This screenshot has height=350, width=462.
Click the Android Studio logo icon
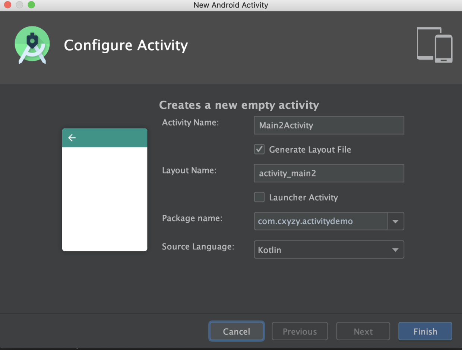[x=32, y=45]
